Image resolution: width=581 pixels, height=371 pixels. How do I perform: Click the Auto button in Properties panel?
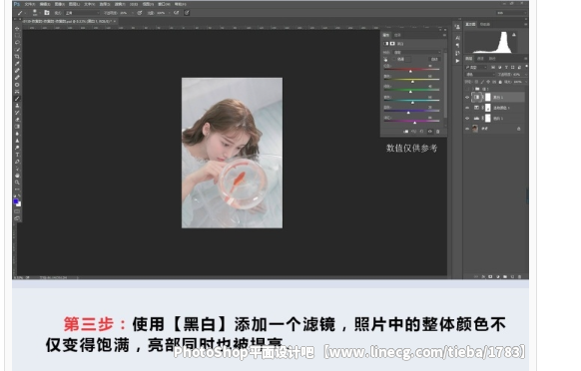(434, 59)
